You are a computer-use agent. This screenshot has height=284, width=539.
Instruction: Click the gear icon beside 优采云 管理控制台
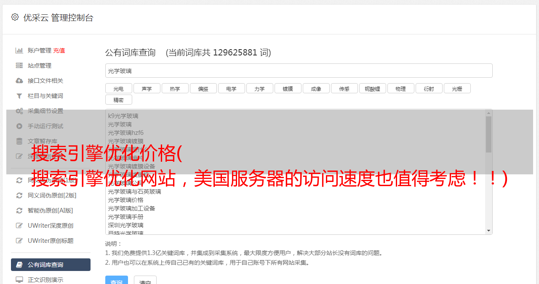[15, 17]
